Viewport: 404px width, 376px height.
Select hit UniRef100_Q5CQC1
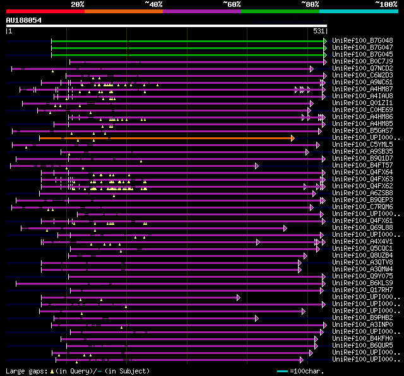pyautogui.click(x=362, y=249)
